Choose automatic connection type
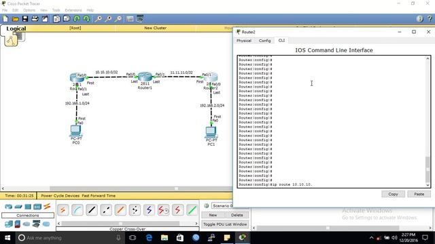Viewport: 435px width, 244px height. click(x=63, y=210)
